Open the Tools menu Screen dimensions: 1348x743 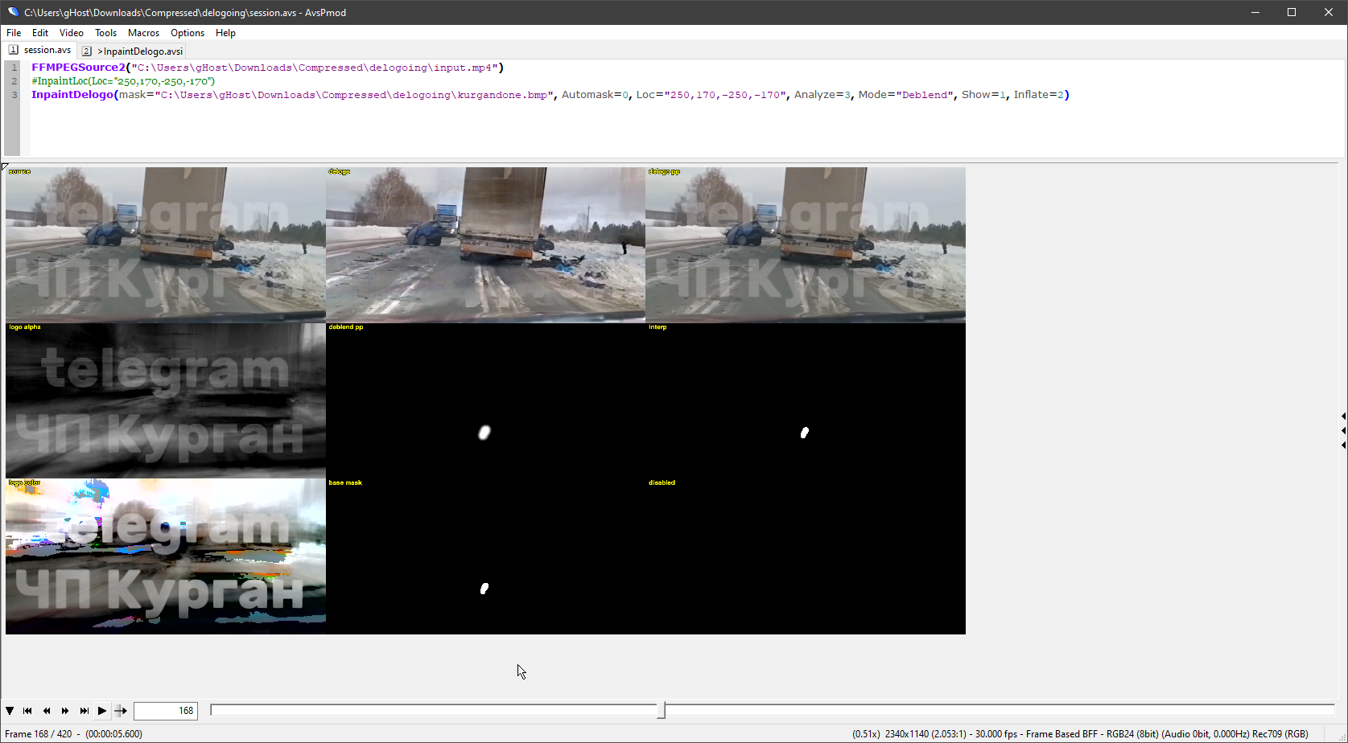[x=106, y=33]
